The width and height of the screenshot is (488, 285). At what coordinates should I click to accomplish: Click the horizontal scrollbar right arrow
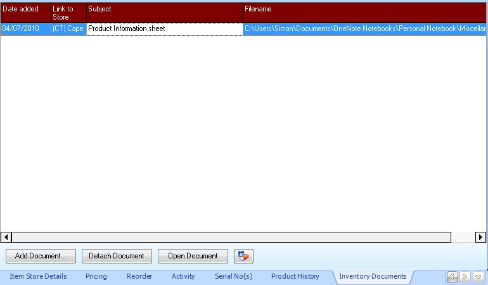tap(480, 237)
